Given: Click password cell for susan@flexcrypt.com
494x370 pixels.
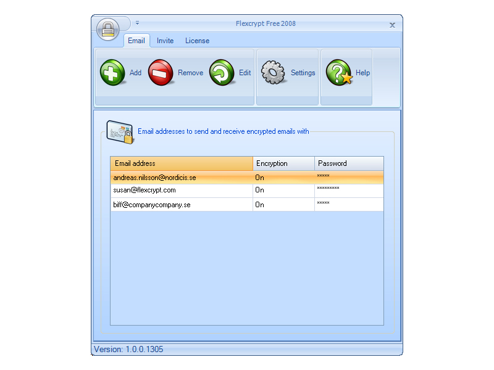Looking at the screenshot, I should point(349,191).
